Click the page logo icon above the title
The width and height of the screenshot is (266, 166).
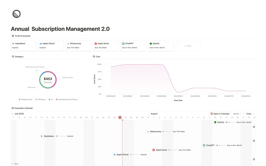16,14
